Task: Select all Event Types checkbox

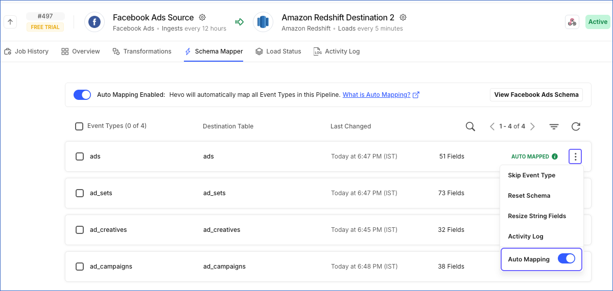Action: tap(79, 126)
